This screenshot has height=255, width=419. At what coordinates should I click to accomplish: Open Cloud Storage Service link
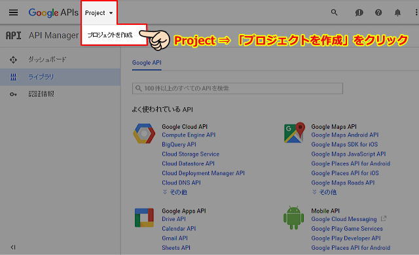(191, 154)
